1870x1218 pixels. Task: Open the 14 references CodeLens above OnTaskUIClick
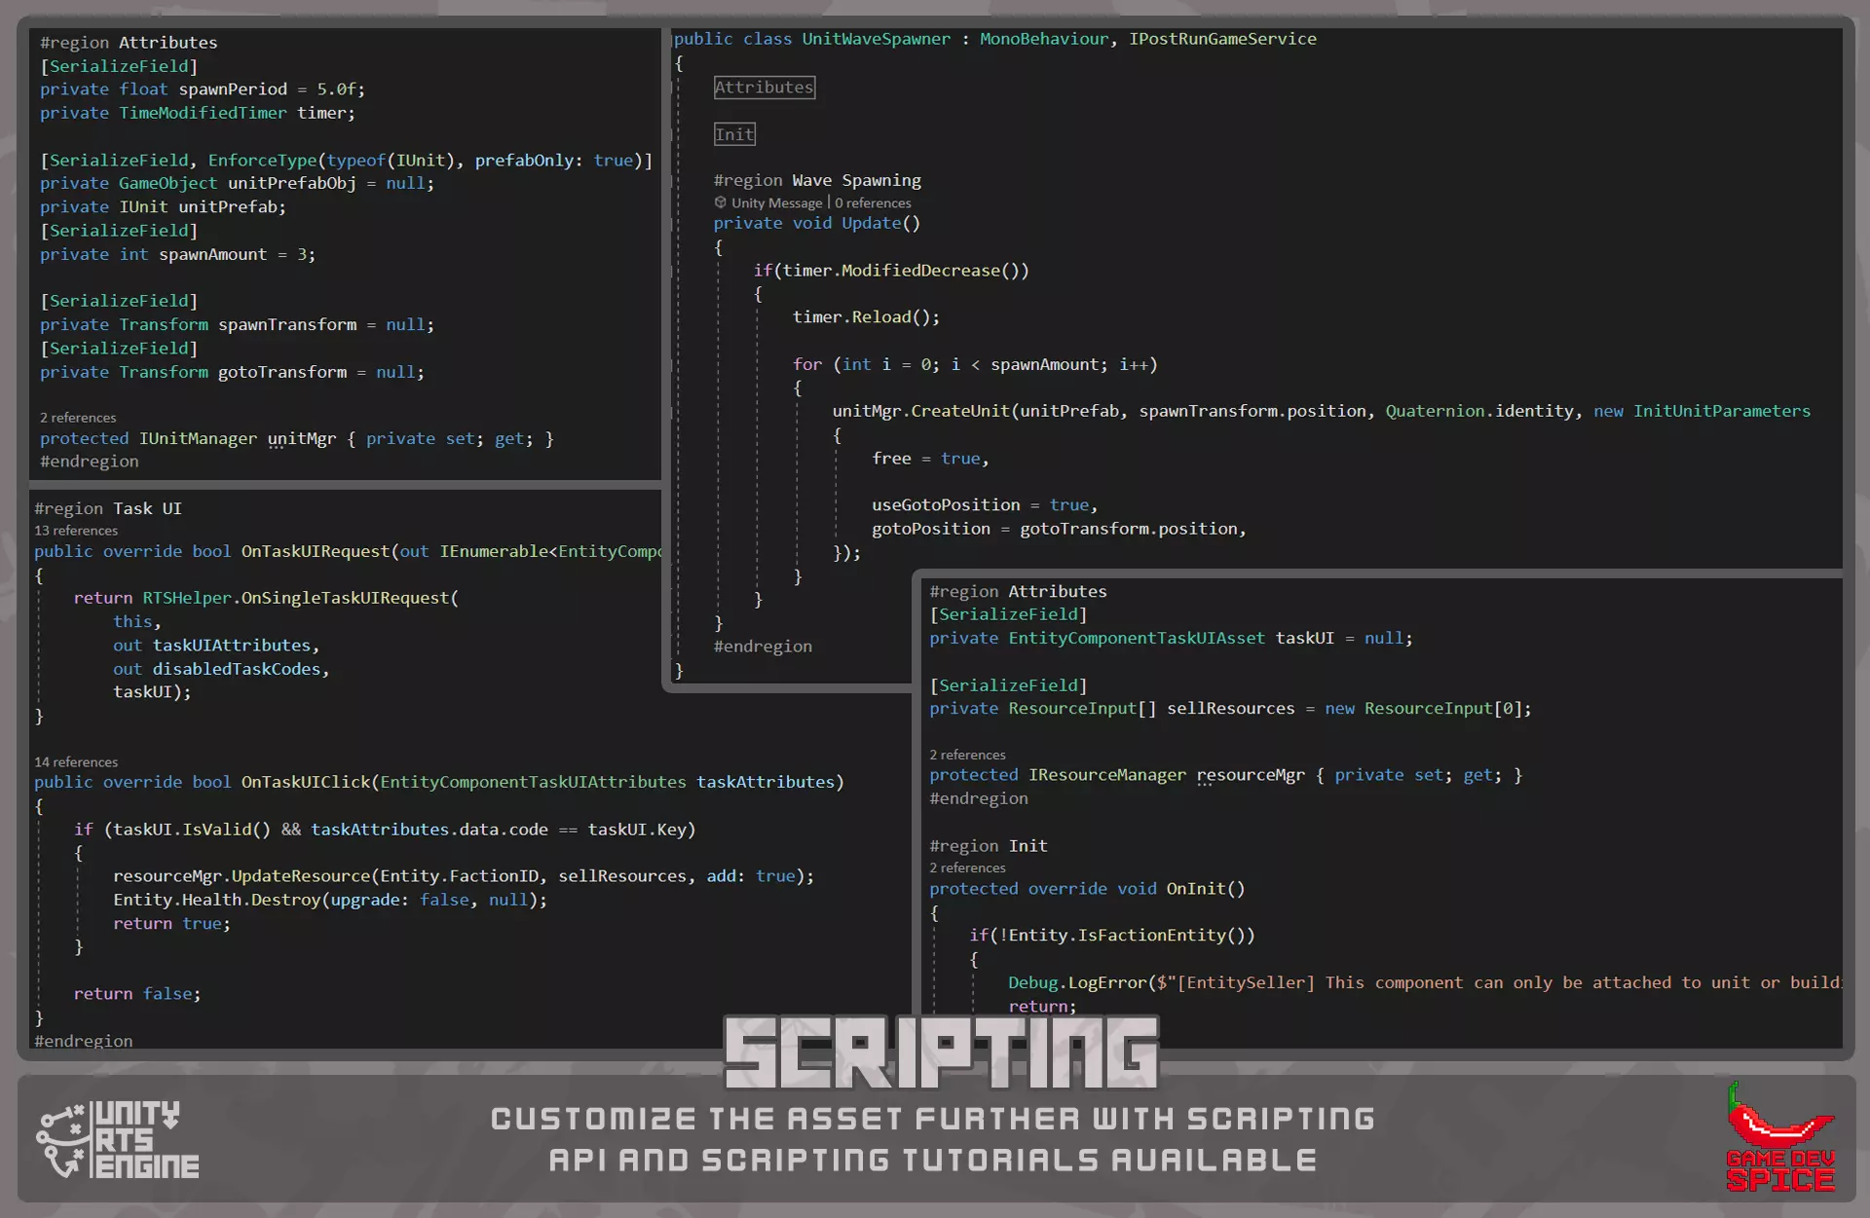click(76, 762)
